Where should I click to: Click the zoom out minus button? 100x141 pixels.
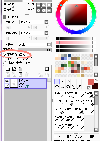click(38, 5)
